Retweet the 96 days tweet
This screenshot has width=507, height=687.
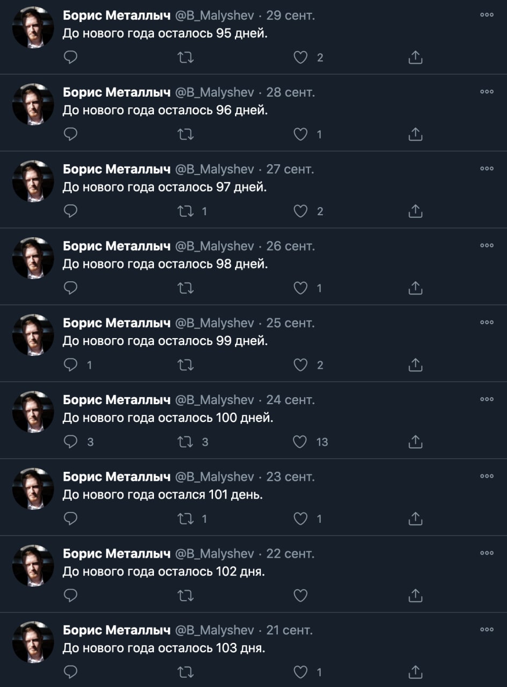(185, 134)
